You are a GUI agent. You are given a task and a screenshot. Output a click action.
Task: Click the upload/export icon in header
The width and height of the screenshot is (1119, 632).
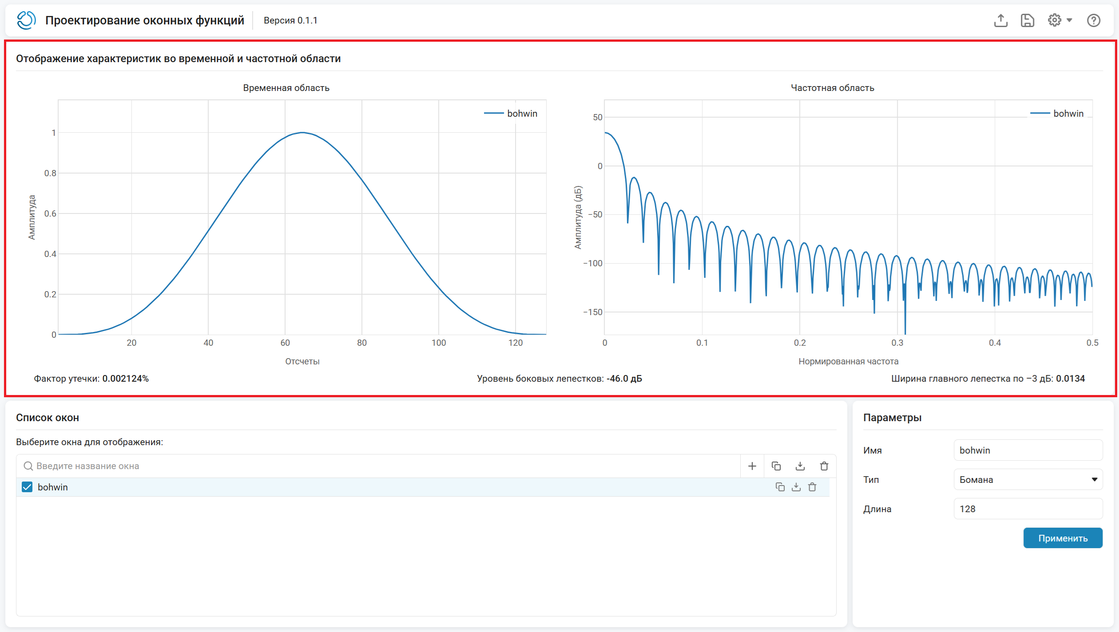coord(1001,20)
